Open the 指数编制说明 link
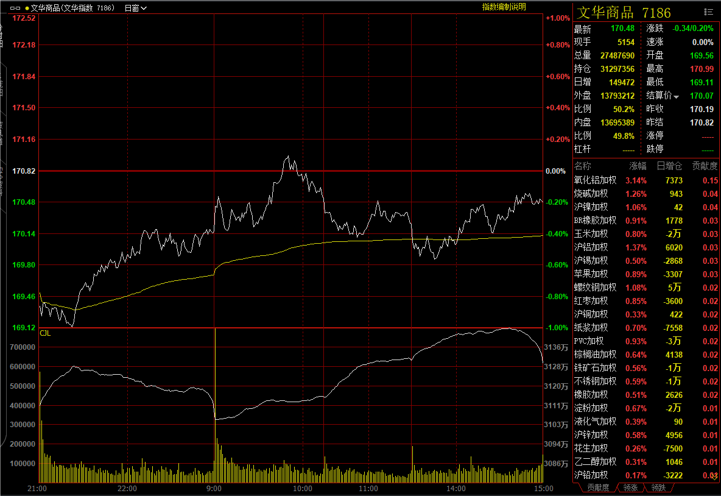721x496 pixels. pos(504,7)
